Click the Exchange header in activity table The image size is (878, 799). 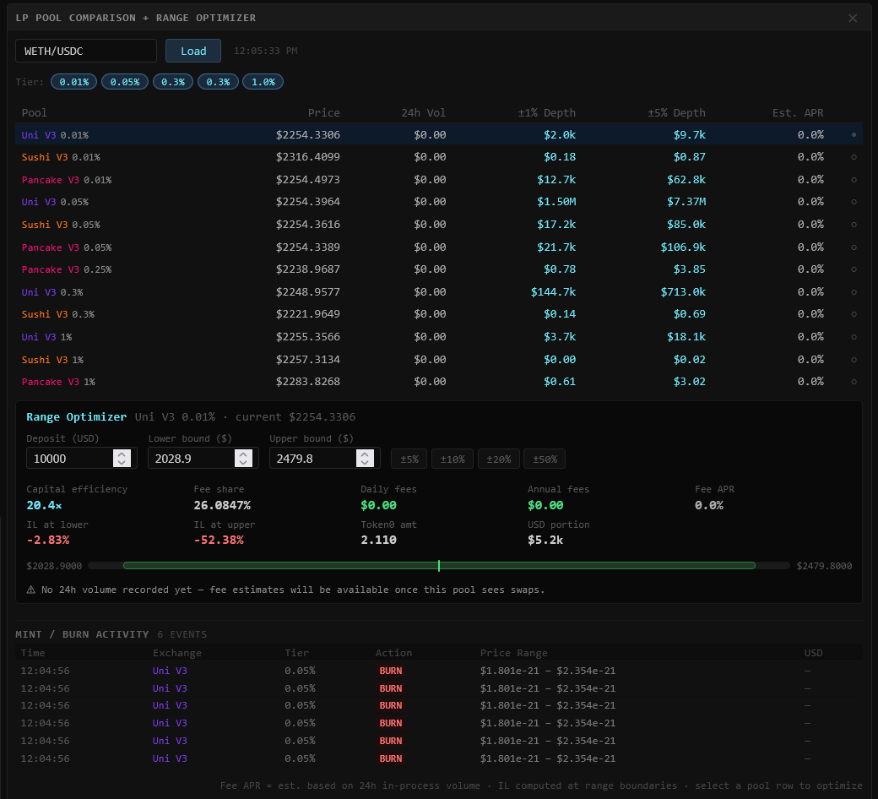coord(177,653)
